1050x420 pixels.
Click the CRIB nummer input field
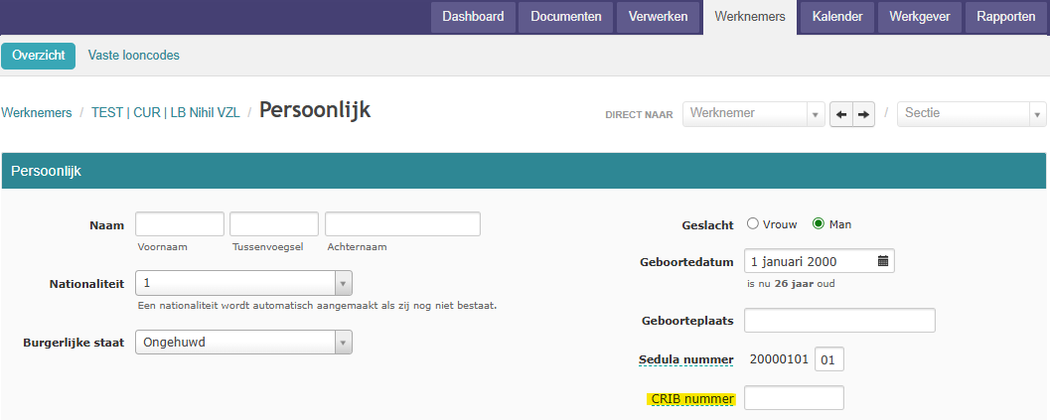click(794, 398)
